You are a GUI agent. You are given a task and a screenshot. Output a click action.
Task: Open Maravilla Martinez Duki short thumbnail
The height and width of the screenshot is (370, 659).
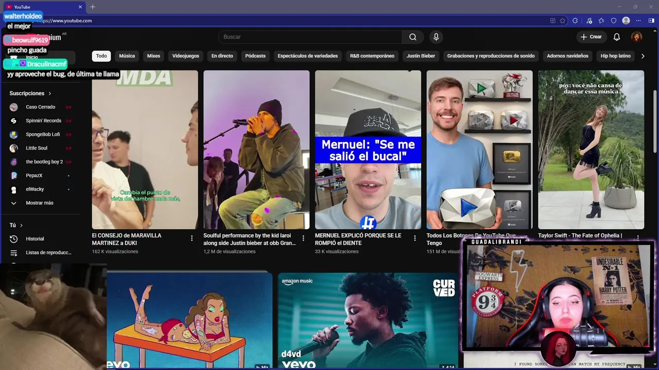pos(145,150)
